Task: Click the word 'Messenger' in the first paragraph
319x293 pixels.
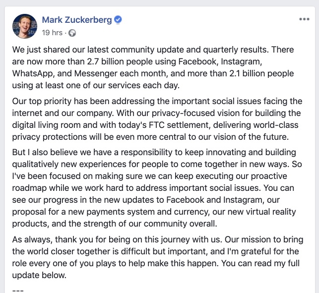Action: tap(96, 73)
